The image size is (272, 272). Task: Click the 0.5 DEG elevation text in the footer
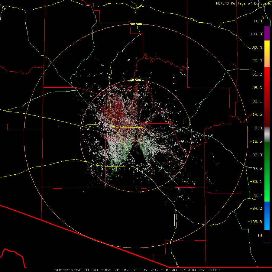point(149,270)
